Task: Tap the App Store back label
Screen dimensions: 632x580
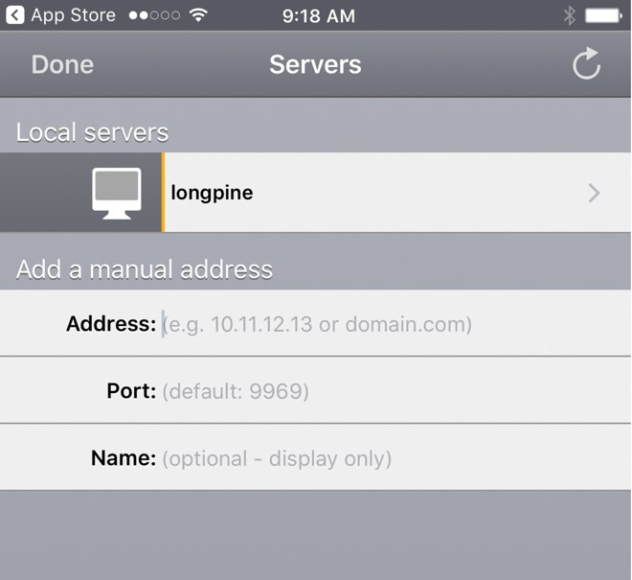Action: [x=74, y=15]
